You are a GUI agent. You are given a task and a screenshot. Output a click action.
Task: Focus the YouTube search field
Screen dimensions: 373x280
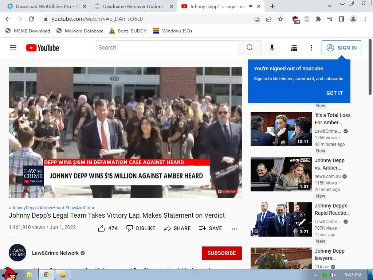(x=167, y=48)
